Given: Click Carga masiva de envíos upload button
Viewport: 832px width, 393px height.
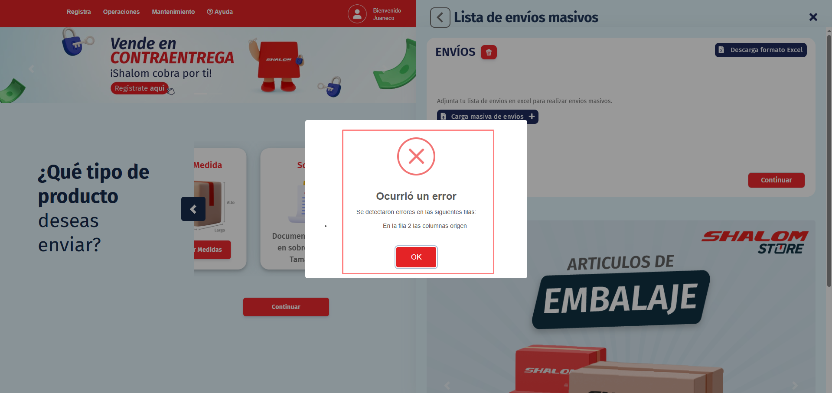Looking at the screenshot, I should coord(488,117).
